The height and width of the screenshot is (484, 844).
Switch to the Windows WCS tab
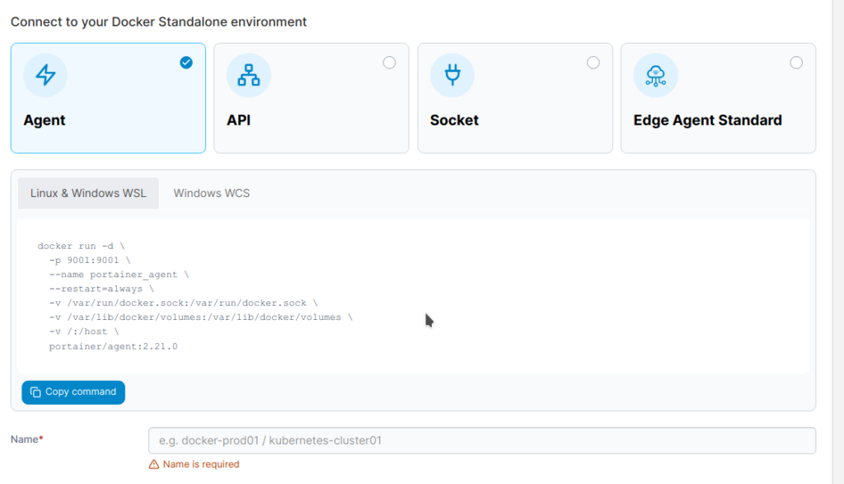point(211,193)
